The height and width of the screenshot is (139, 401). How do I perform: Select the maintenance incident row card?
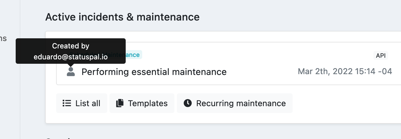click(229, 63)
